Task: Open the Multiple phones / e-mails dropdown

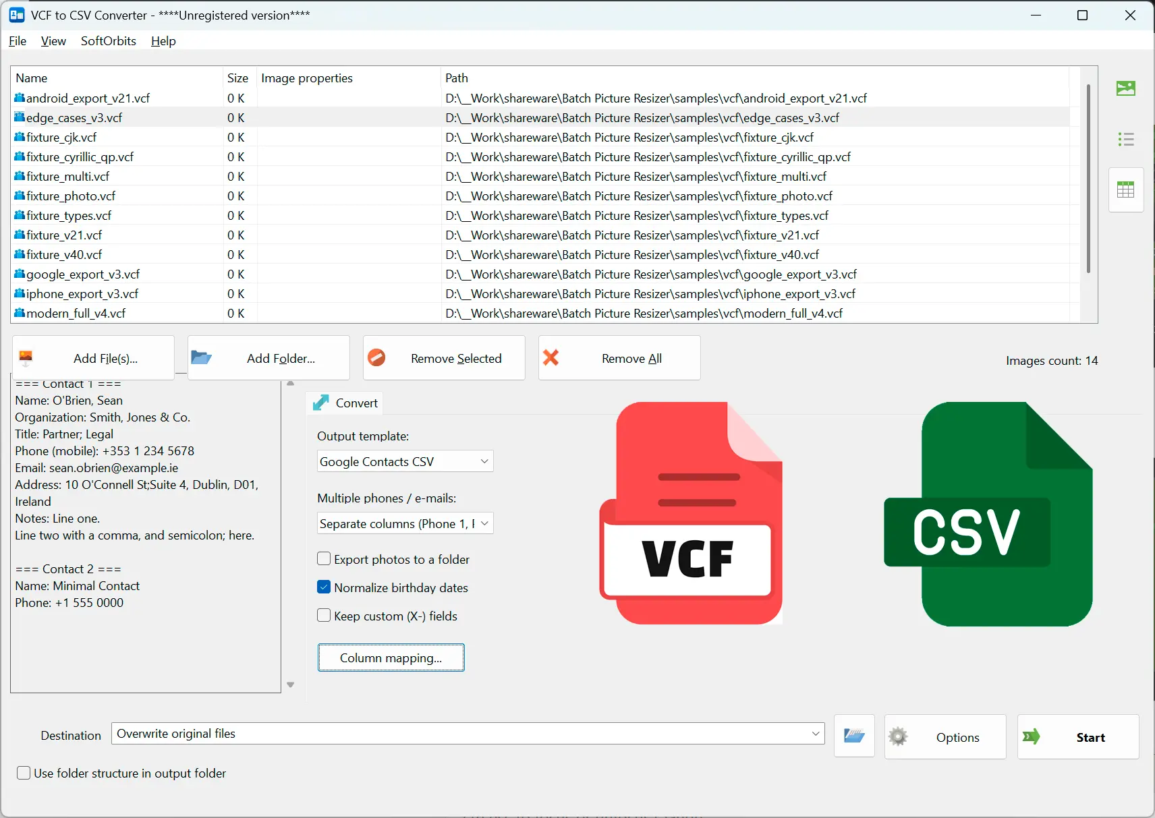Action: [405, 523]
